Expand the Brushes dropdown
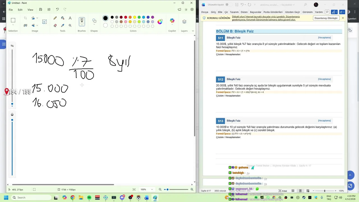The width and height of the screenshot is (359, 202). pos(82,25)
